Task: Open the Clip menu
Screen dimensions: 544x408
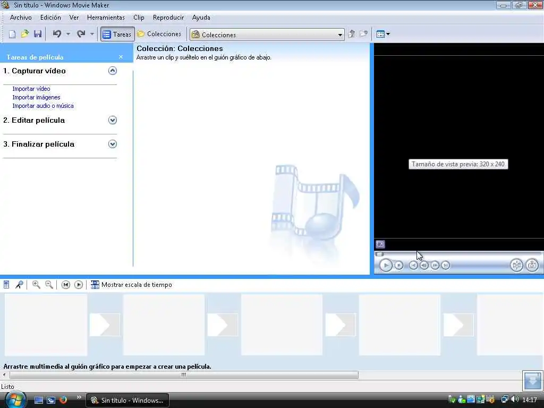Action: pyautogui.click(x=139, y=18)
